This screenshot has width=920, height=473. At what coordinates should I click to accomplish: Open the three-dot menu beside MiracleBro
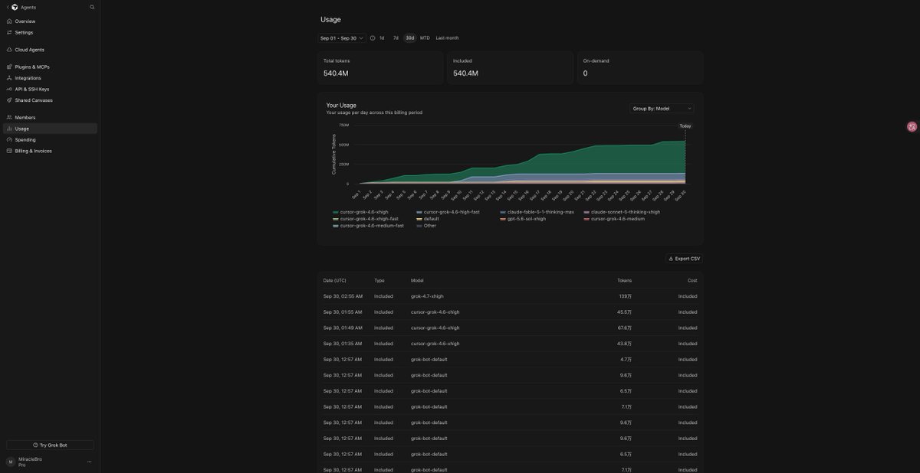point(89,462)
